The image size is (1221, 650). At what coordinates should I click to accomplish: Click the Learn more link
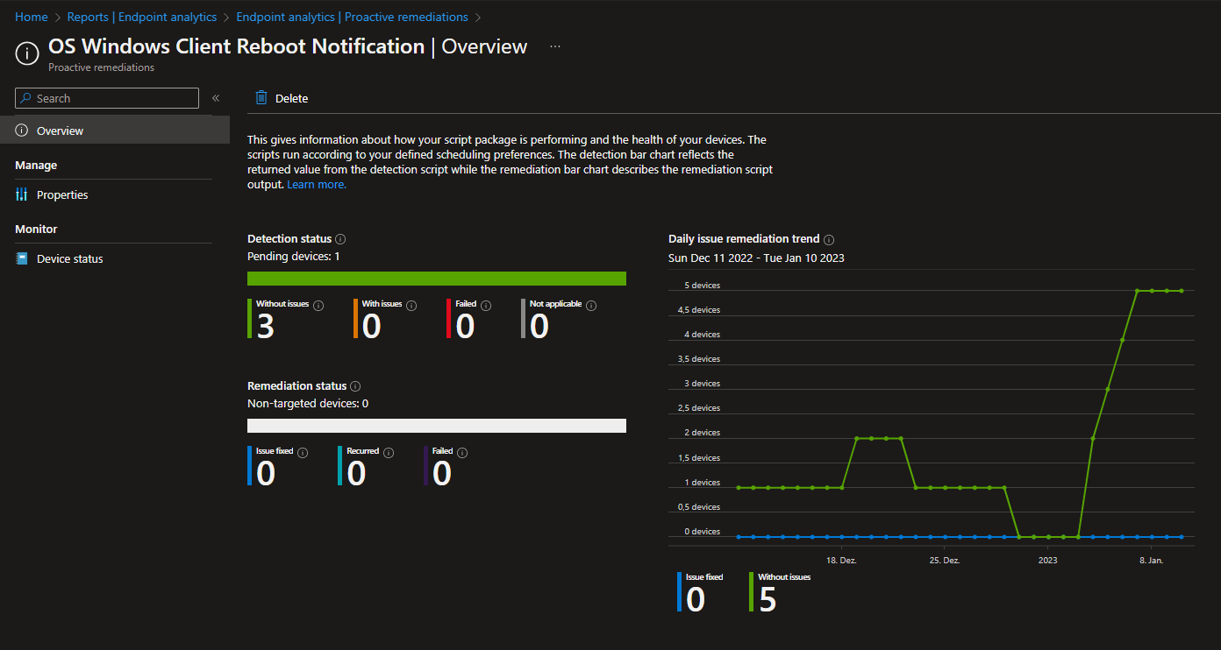click(317, 185)
